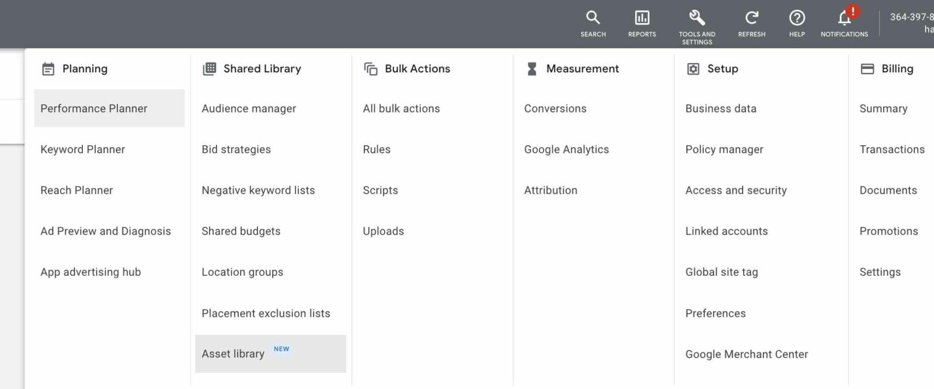The height and width of the screenshot is (389, 934).
Task: Select Scripts under Bulk Actions
Action: point(380,190)
